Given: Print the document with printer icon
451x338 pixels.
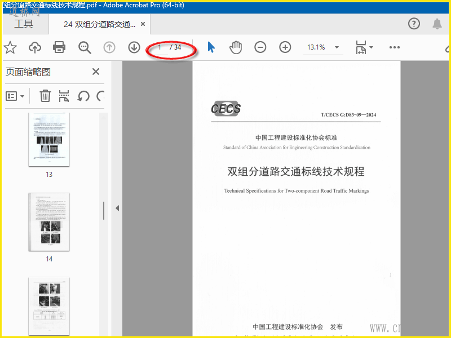Looking at the screenshot, I should tap(59, 47).
